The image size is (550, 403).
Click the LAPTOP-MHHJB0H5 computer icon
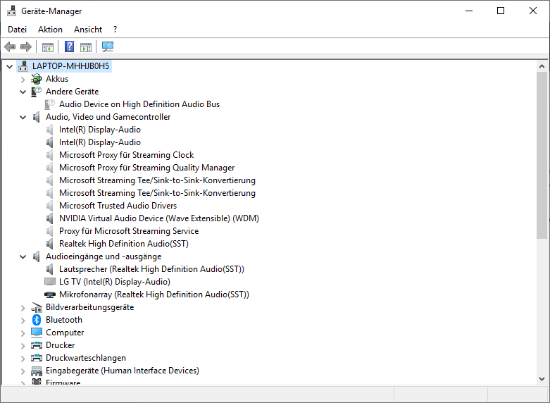pyautogui.click(x=23, y=66)
